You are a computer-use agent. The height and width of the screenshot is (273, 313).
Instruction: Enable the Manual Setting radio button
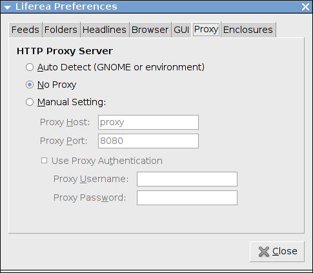[30, 102]
